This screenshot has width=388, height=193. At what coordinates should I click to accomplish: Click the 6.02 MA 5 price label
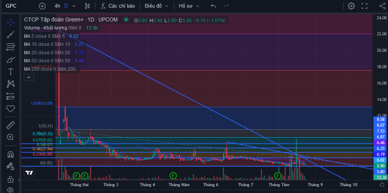tap(380, 160)
